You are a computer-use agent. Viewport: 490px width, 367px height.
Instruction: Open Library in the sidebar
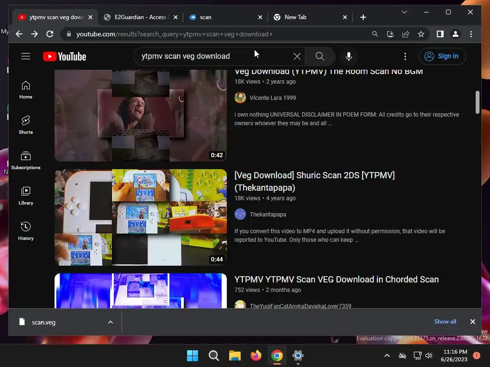pyautogui.click(x=26, y=195)
